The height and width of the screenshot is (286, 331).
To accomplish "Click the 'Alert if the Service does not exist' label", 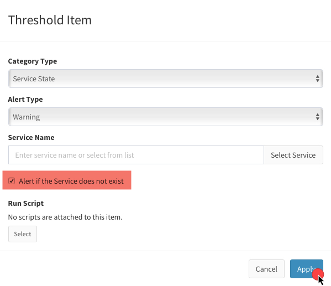I will [71, 181].
